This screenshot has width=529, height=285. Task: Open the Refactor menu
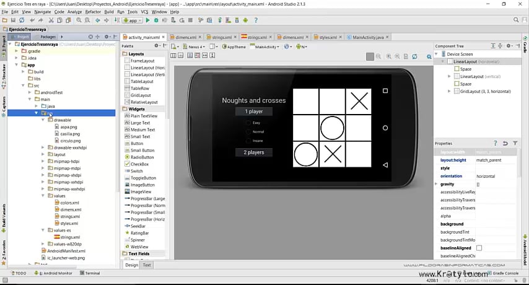point(93,12)
